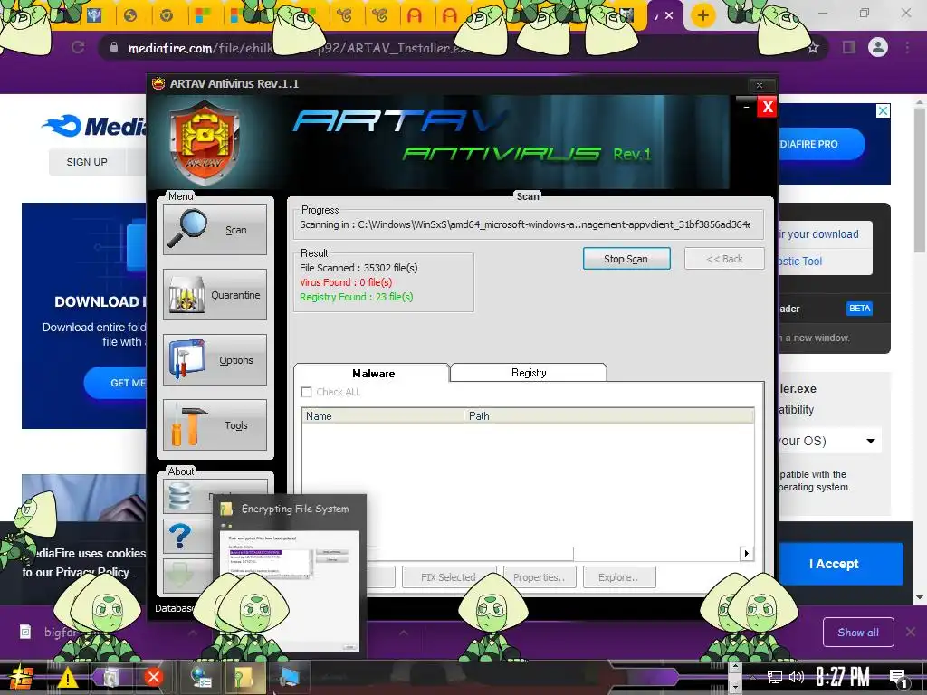Click the browser address bar URL

[x=301, y=48]
